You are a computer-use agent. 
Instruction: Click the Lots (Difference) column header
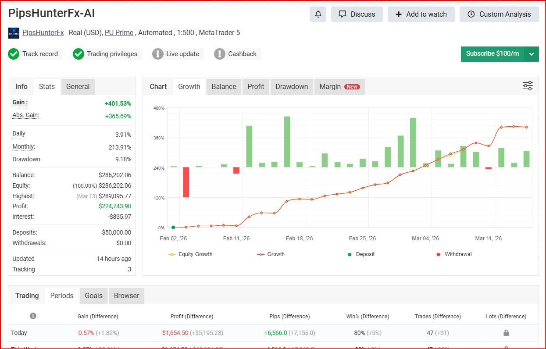pos(506,316)
